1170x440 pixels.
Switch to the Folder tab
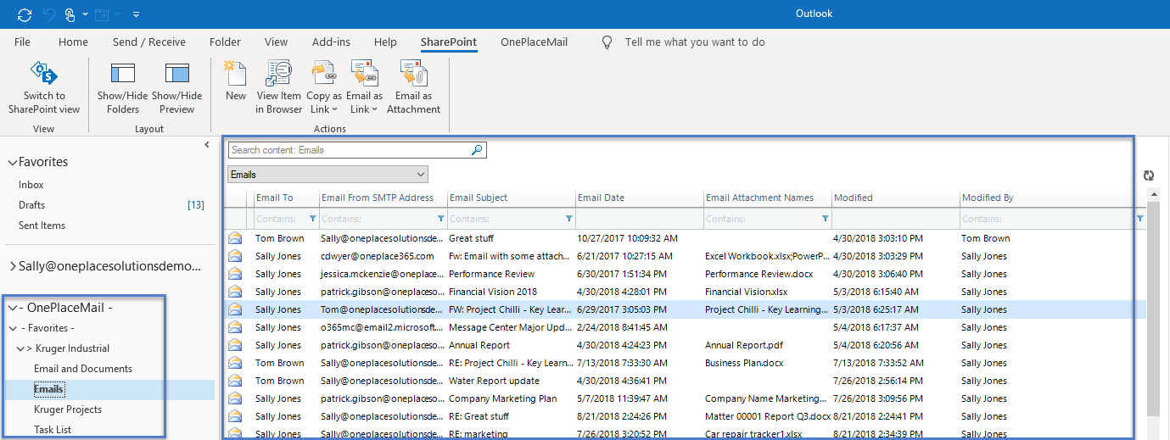tap(225, 42)
